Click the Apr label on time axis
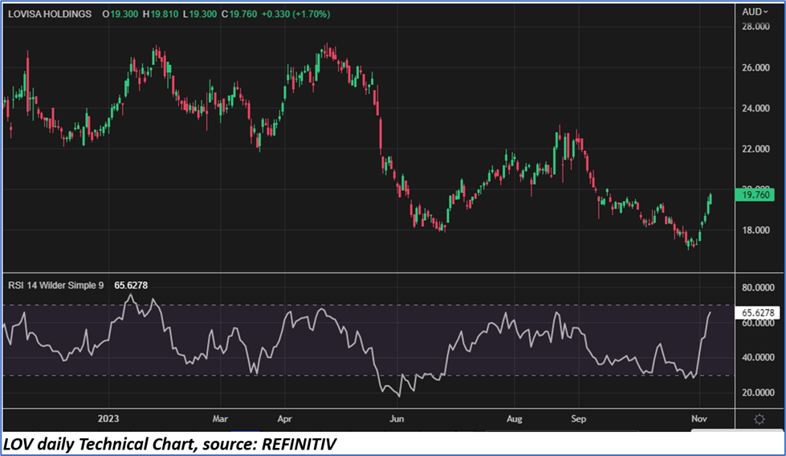The image size is (786, 456). click(284, 418)
